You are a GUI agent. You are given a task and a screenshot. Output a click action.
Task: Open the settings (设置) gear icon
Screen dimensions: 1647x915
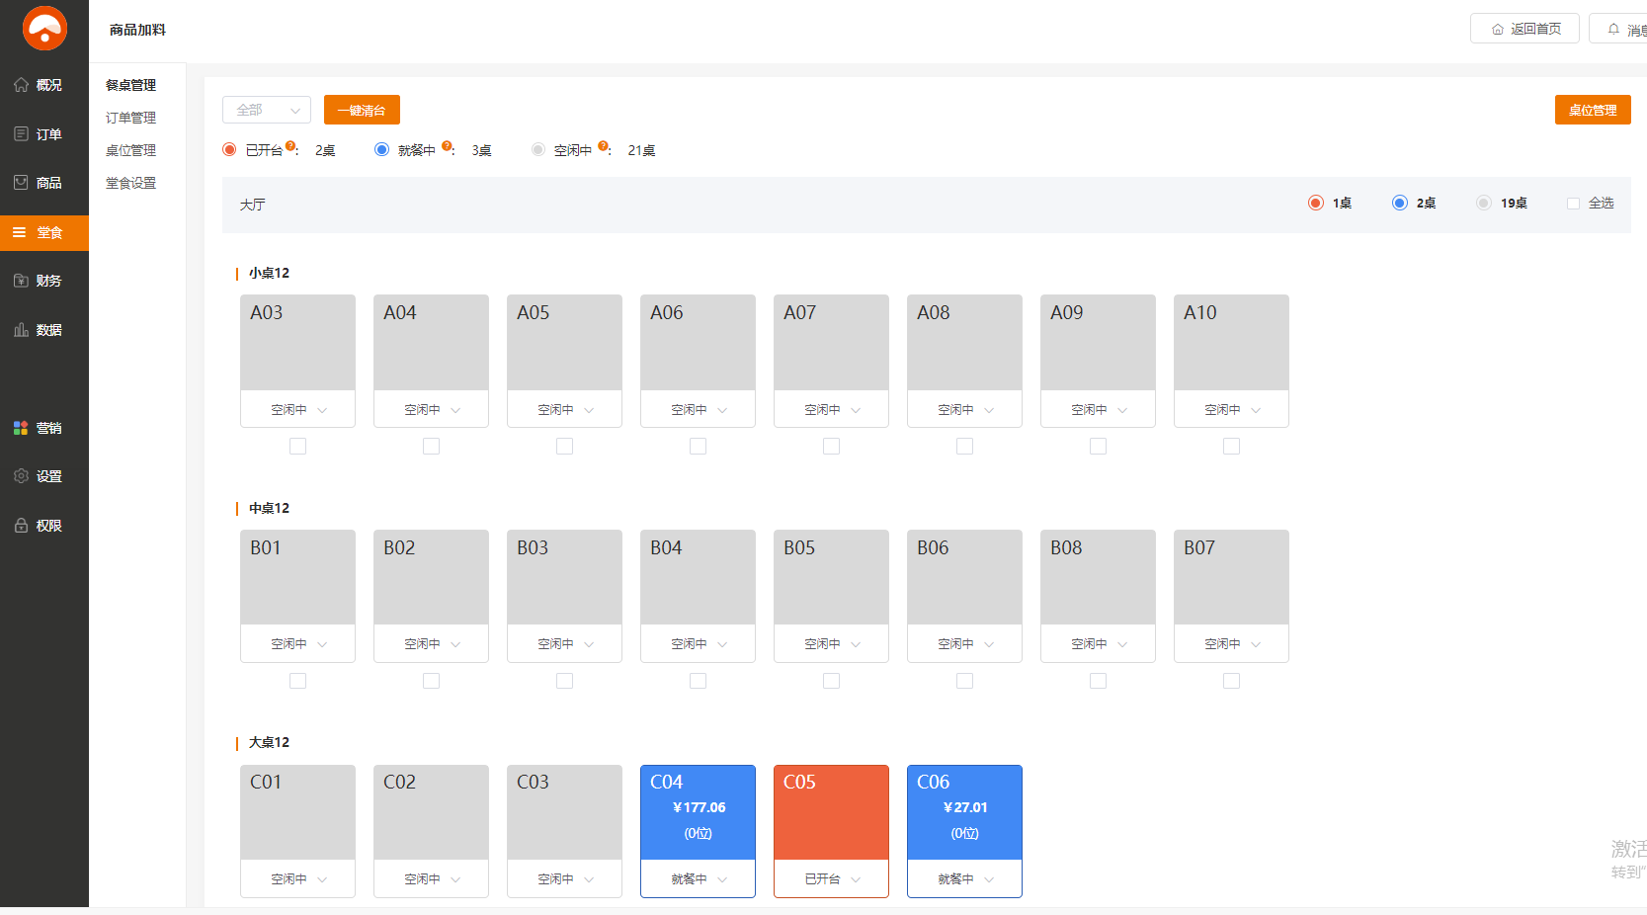pos(21,476)
